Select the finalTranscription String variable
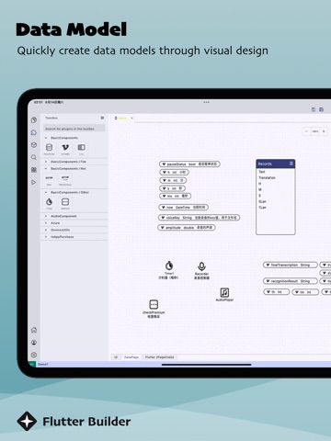Screen dimensions: 331x441 291,265
